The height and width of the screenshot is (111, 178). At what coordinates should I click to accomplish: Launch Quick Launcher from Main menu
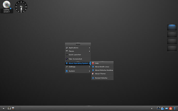78,55
